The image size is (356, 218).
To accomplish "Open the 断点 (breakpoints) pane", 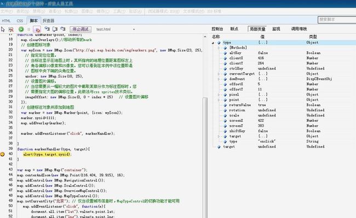I will tap(234, 29).
